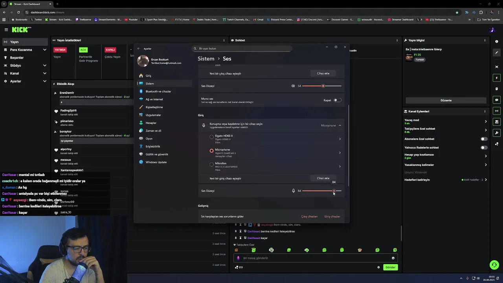Open Başarılar in Kick sidebar

(24, 57)
